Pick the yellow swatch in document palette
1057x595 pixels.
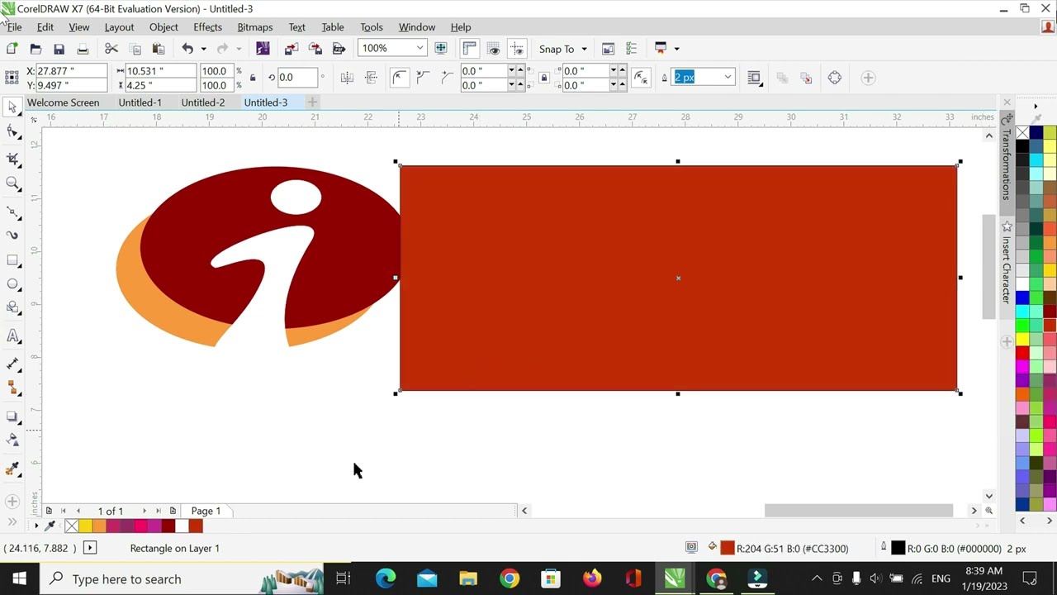click(86, 526)
